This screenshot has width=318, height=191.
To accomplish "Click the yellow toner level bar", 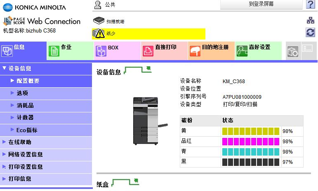I will (251, 131).
